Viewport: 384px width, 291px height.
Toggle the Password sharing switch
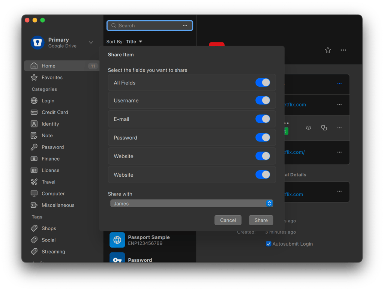click(x=263, y=137)
